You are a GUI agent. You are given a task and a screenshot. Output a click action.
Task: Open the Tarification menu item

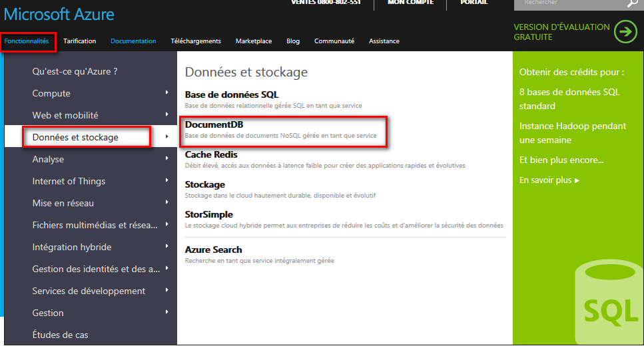[80, 41]
